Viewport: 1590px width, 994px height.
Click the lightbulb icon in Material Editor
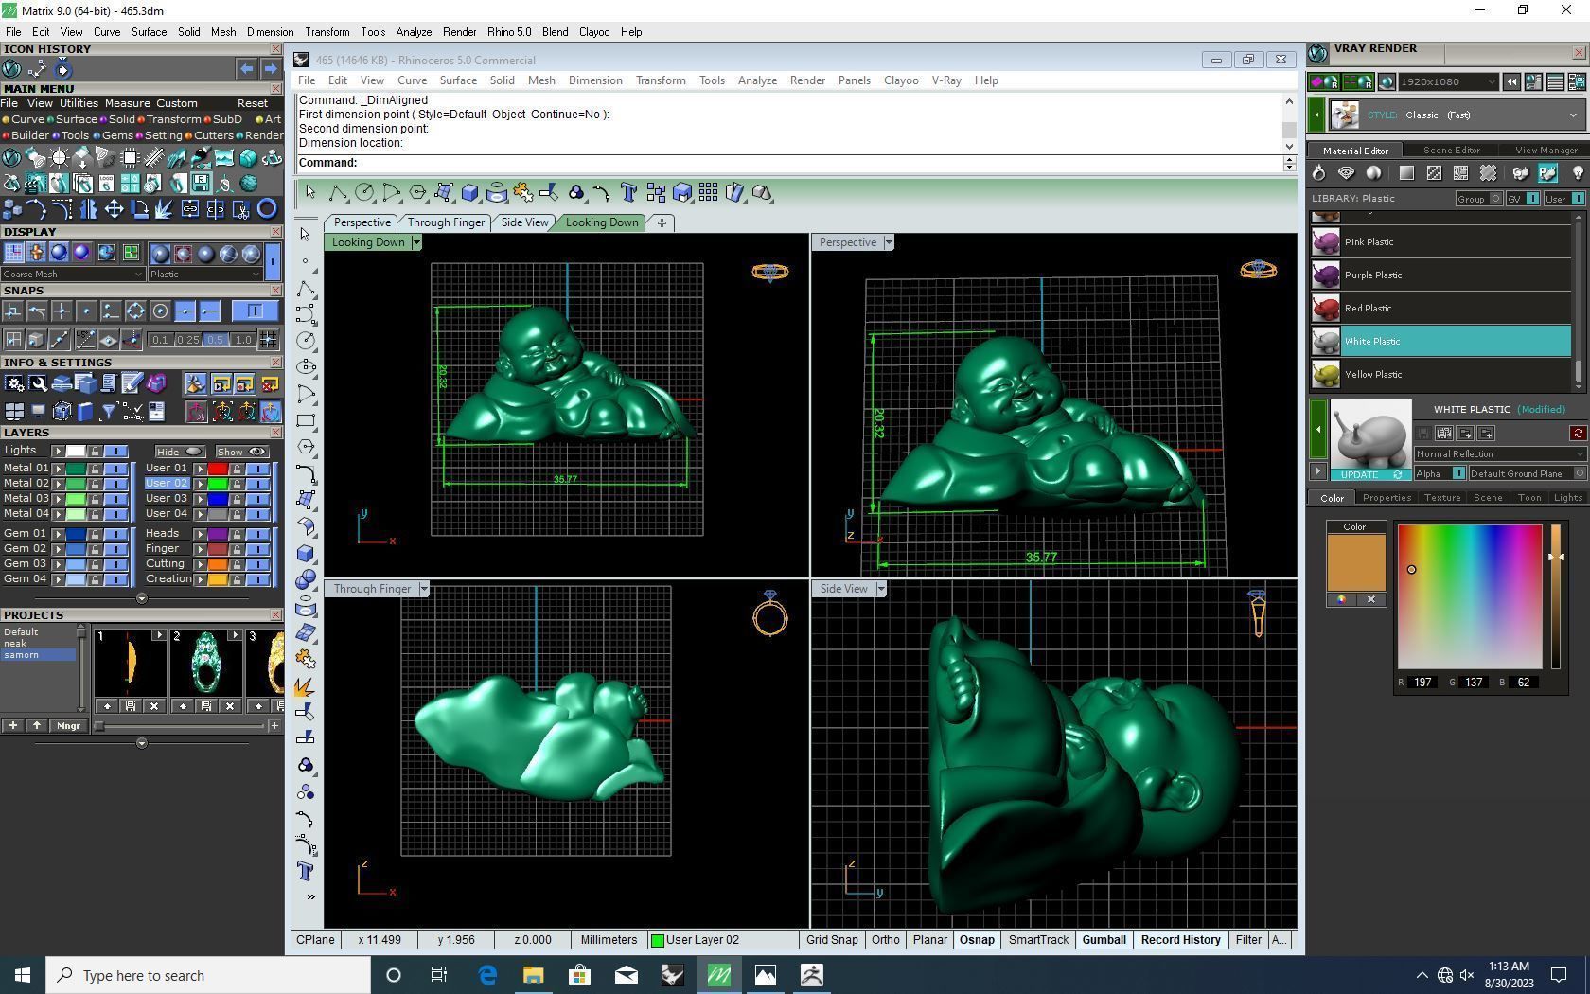point(1577,173)
